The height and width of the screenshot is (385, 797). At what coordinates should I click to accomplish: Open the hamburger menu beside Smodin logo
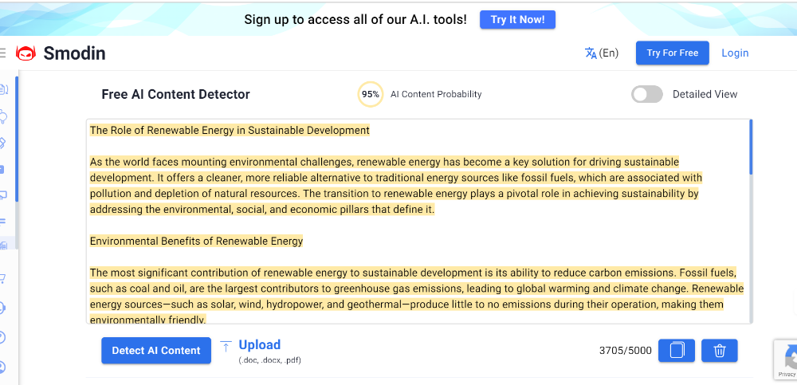coord(3,53)
